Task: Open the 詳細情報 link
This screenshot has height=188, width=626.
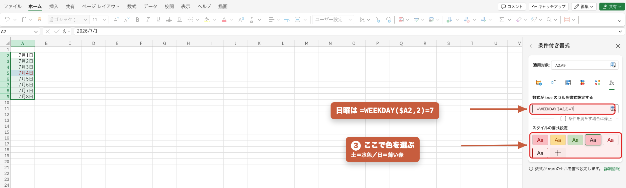Action: point(612,169)
